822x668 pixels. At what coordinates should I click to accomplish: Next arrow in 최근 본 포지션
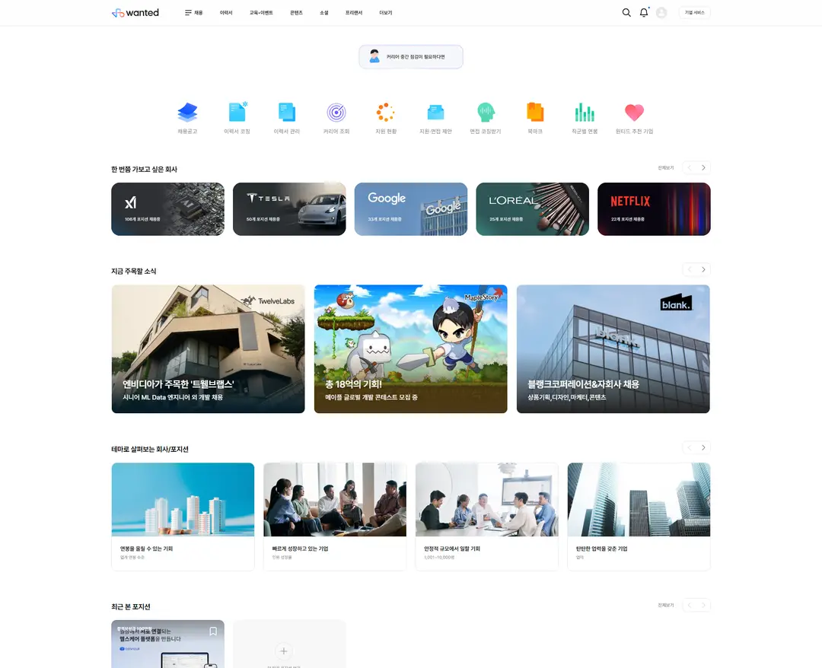(703, 605)
